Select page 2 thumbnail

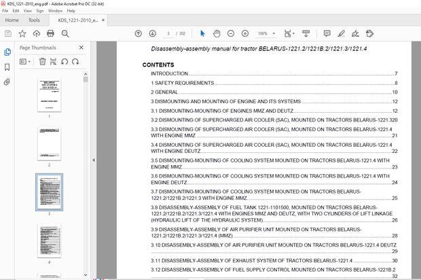tap(49, 144)
